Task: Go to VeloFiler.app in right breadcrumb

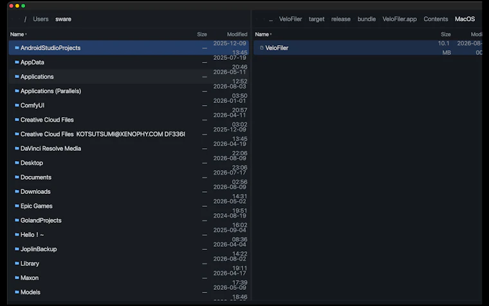Action: coord(400,19)
